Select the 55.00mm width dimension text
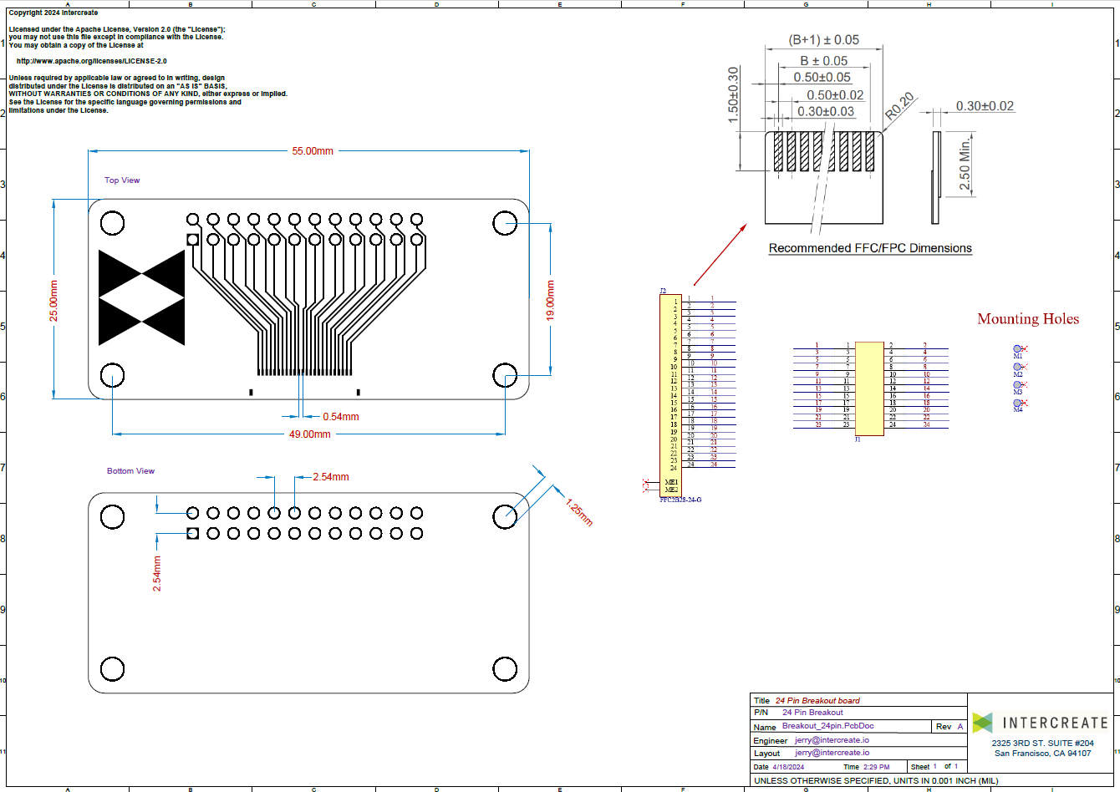This screenshot has width=1120, height=792. (312, 151)
